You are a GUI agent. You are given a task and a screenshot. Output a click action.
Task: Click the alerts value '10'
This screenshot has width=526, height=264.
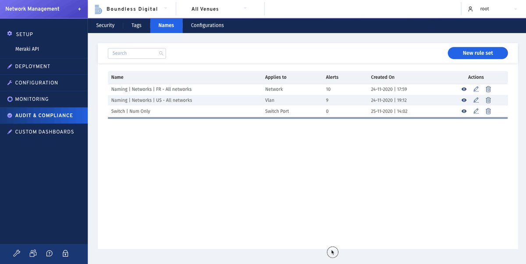click(x=328, y=89)
